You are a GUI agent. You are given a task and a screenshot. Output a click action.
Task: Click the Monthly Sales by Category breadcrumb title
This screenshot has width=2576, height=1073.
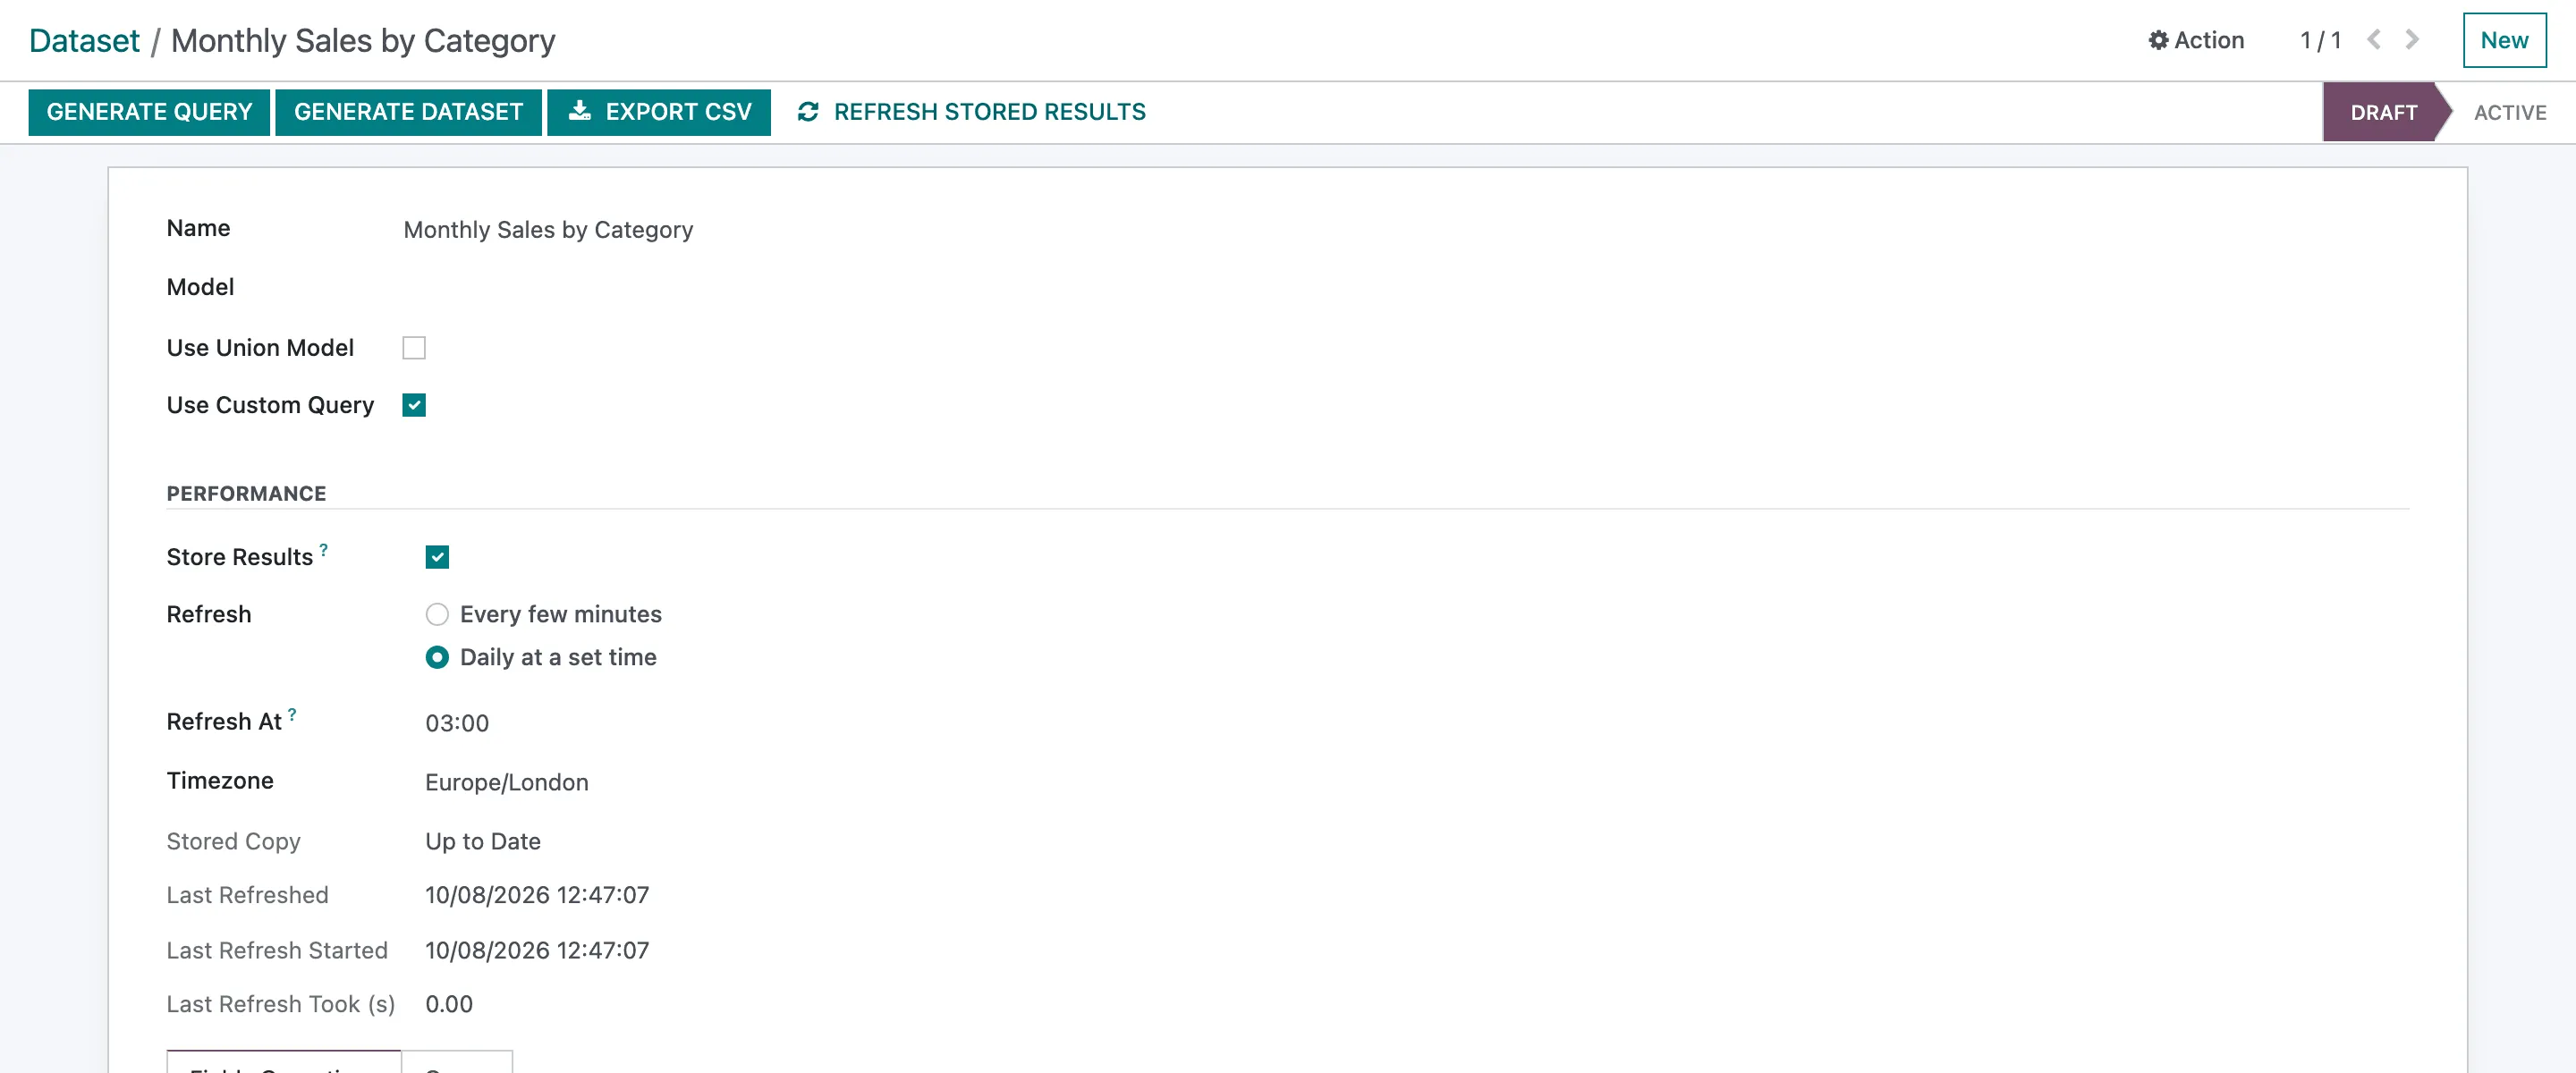click(x=363, y=41)
